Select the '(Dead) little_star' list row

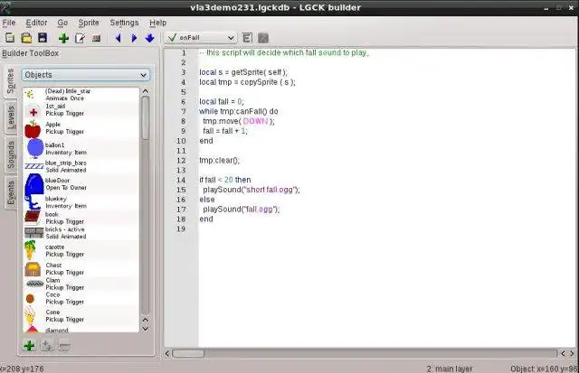coord(81,95)
